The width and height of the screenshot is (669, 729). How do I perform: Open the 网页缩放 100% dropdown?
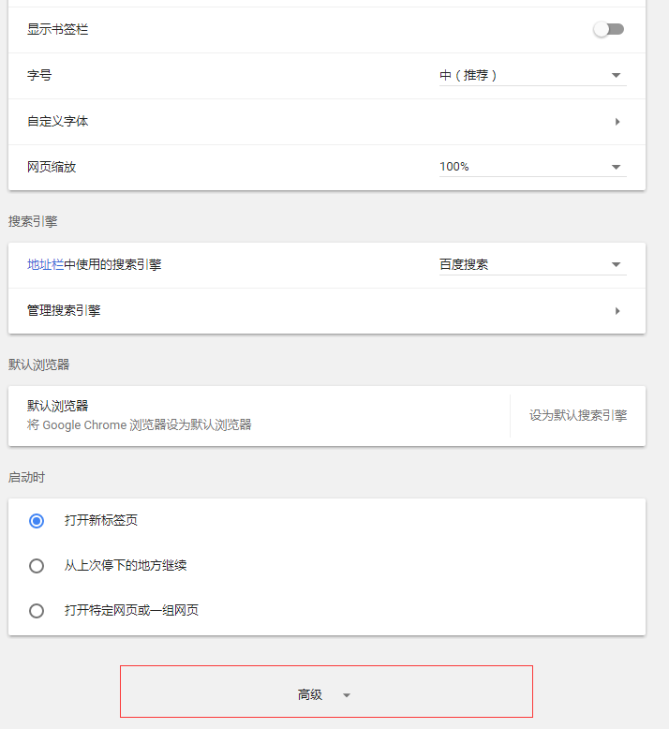533,167
